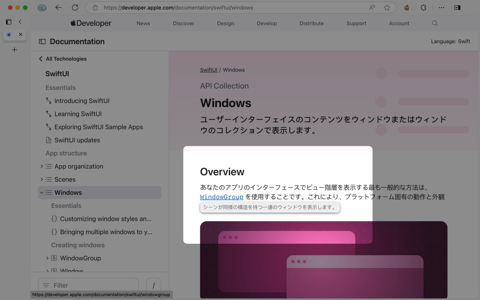Bookmark page with the star icon

coord(387,7)
